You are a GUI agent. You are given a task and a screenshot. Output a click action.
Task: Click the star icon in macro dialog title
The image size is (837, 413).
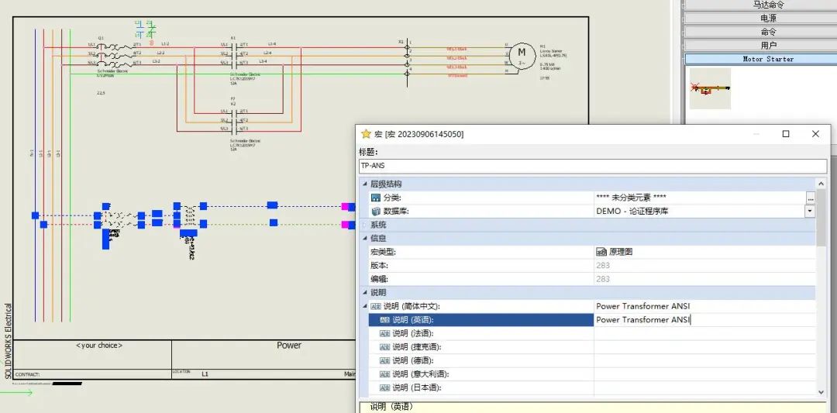click(366, 134)
